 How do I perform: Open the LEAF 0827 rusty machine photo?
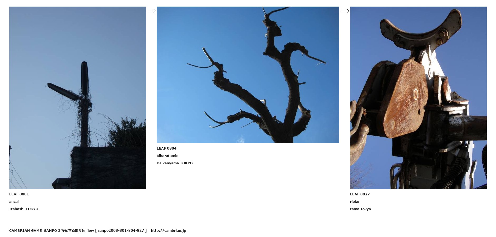(x=418, y=98)
